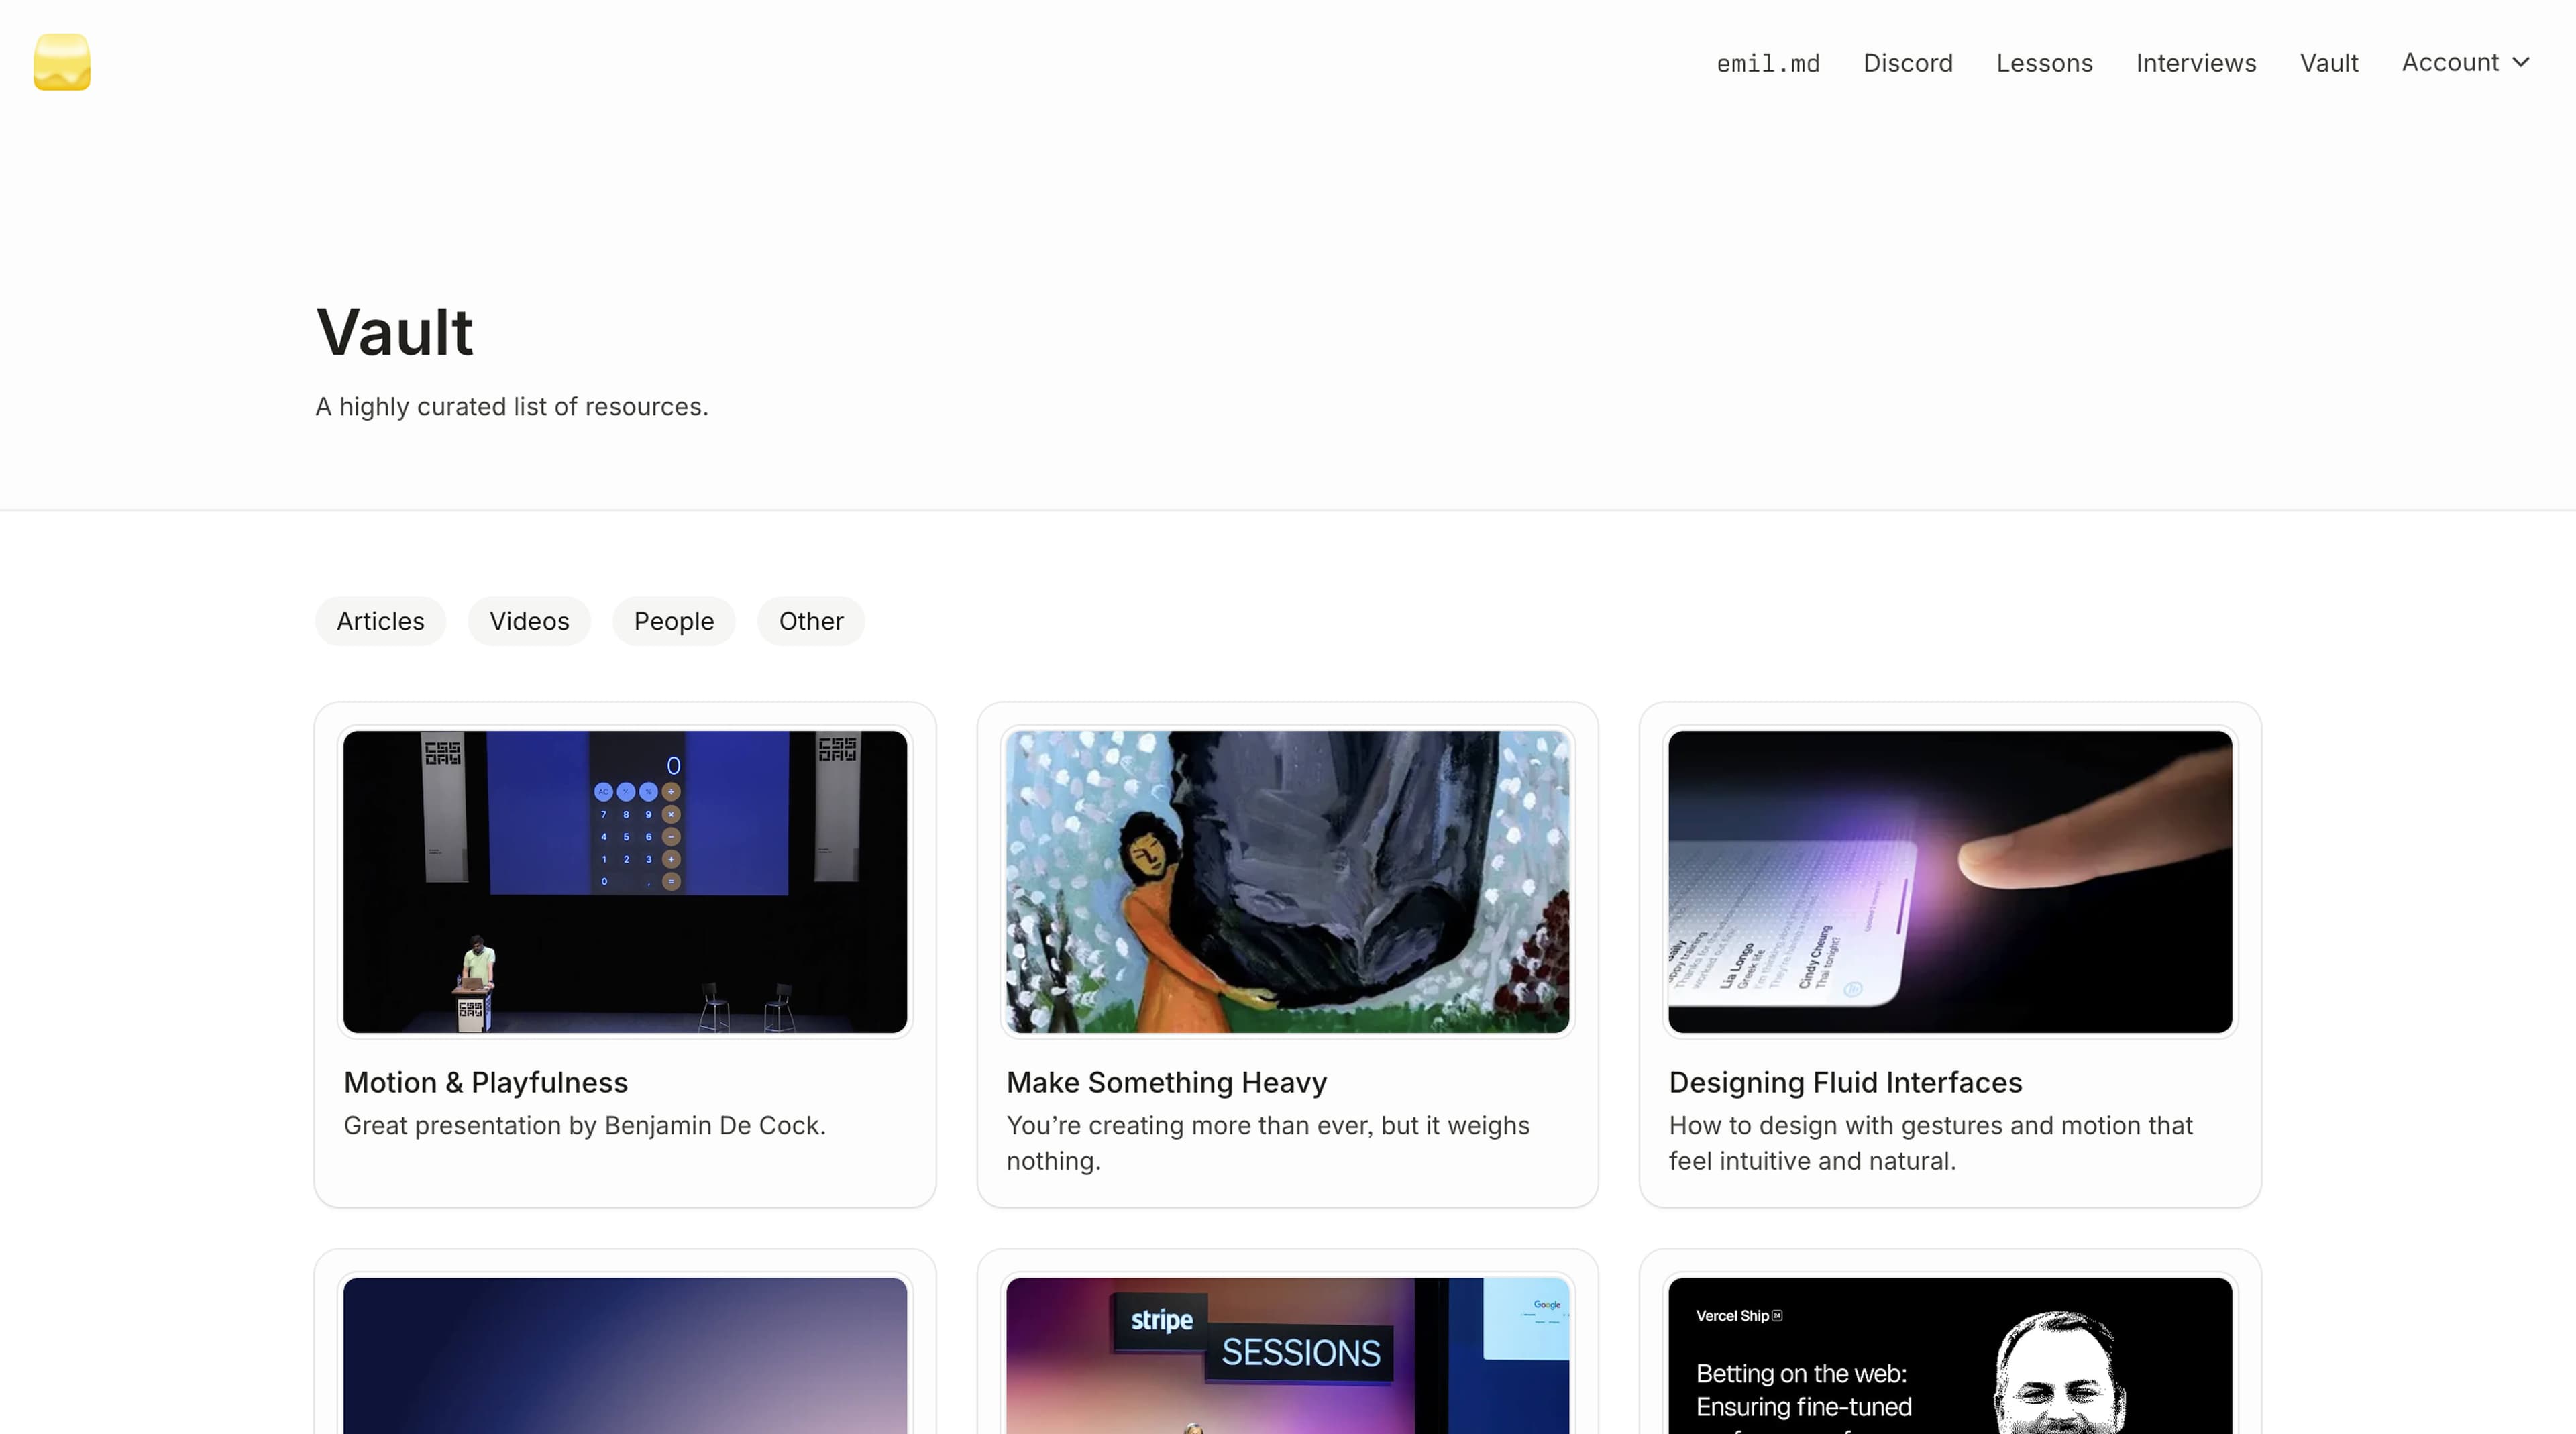The height and width of the screenshot is (1434, 2576).
Task: Click the Make Something Heavy title
Action: [x=1166, y=1082]
